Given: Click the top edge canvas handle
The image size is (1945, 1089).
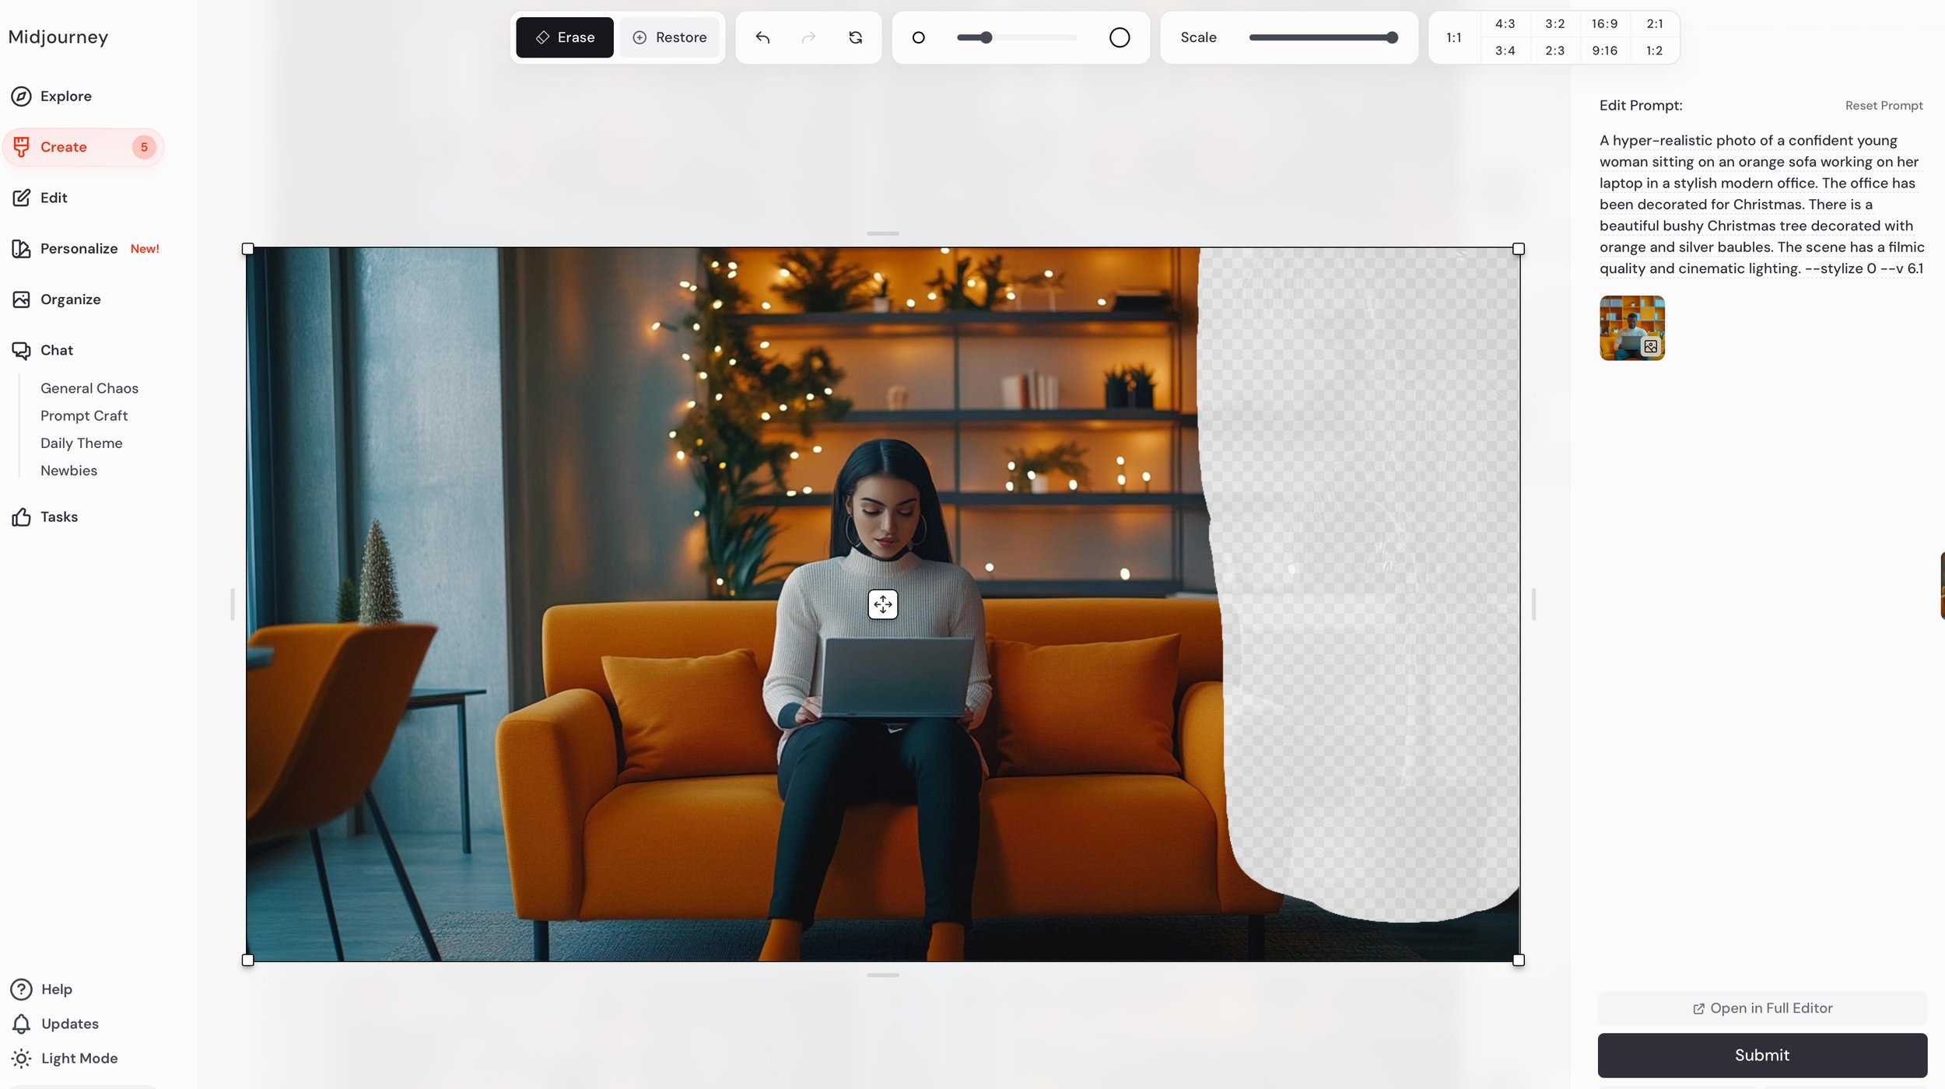Looking at the screenshot, I should tap(883, 233).
